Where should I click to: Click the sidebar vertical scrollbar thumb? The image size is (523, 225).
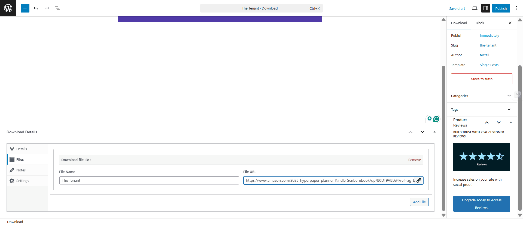click(520, 138)
